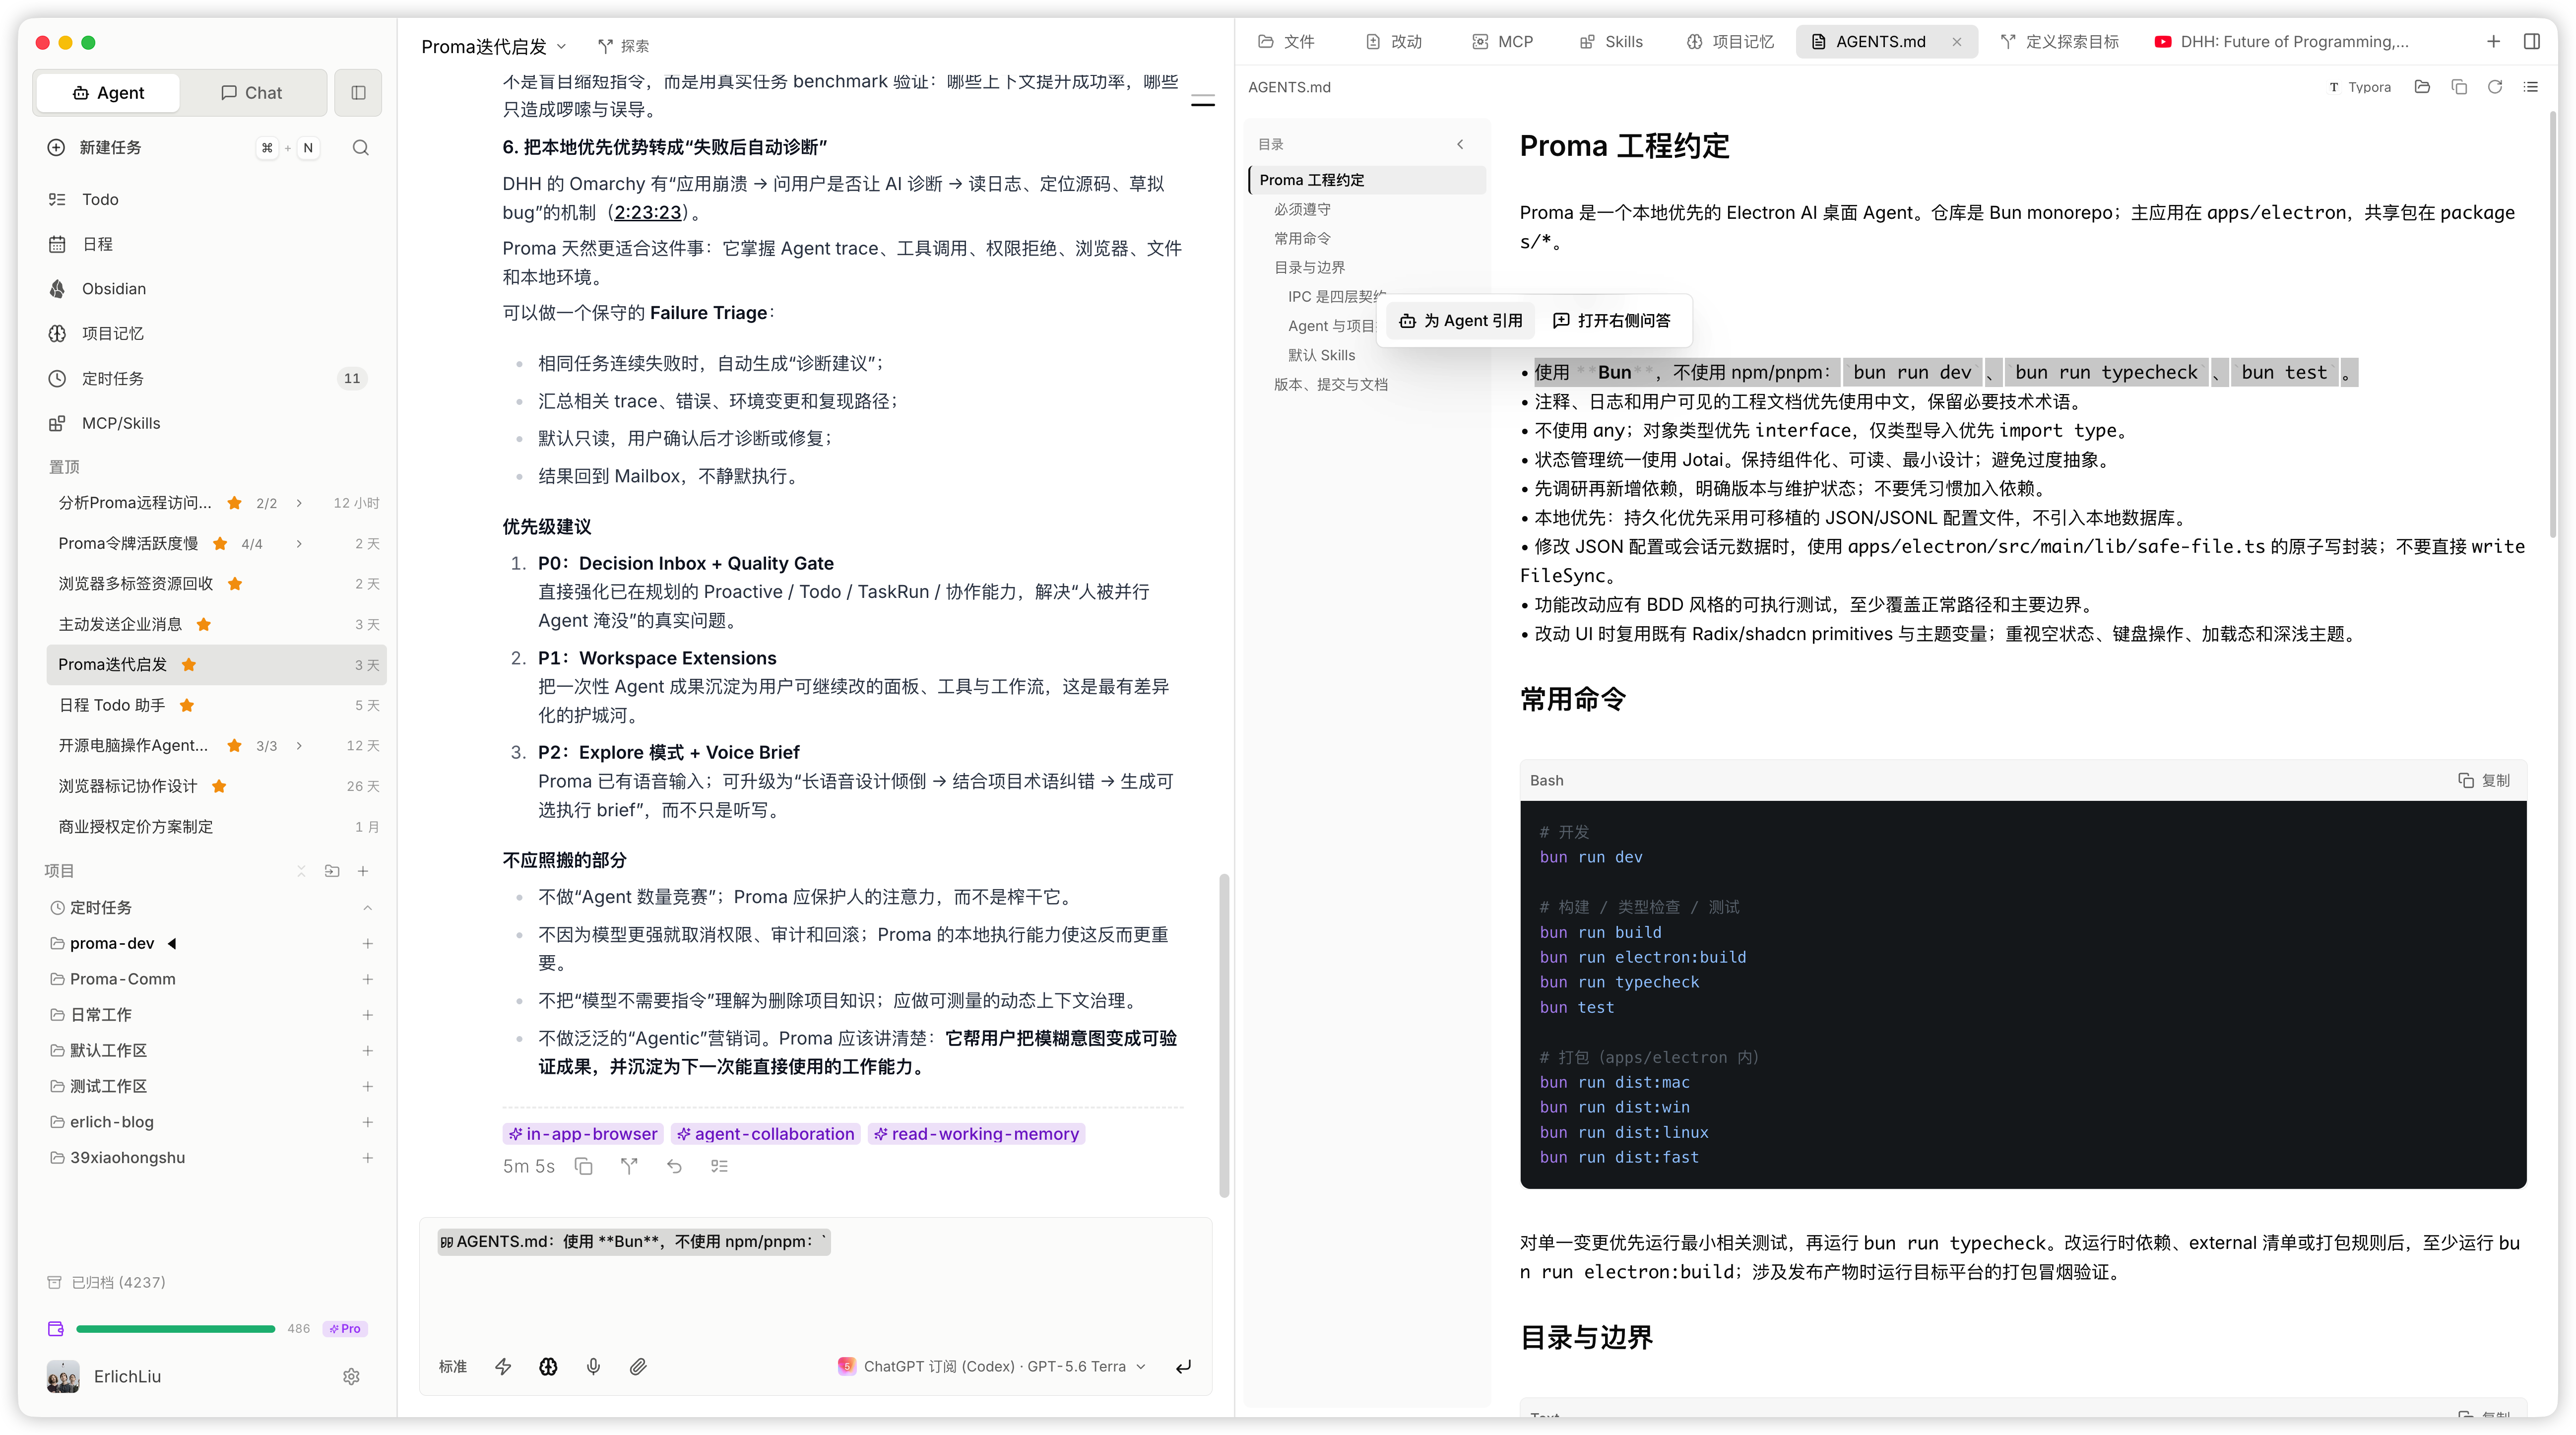This screenshot has width=2576, height=1435.
Task: Toggle the star on 浏览器标记协作设计
Action: [219, 787]
